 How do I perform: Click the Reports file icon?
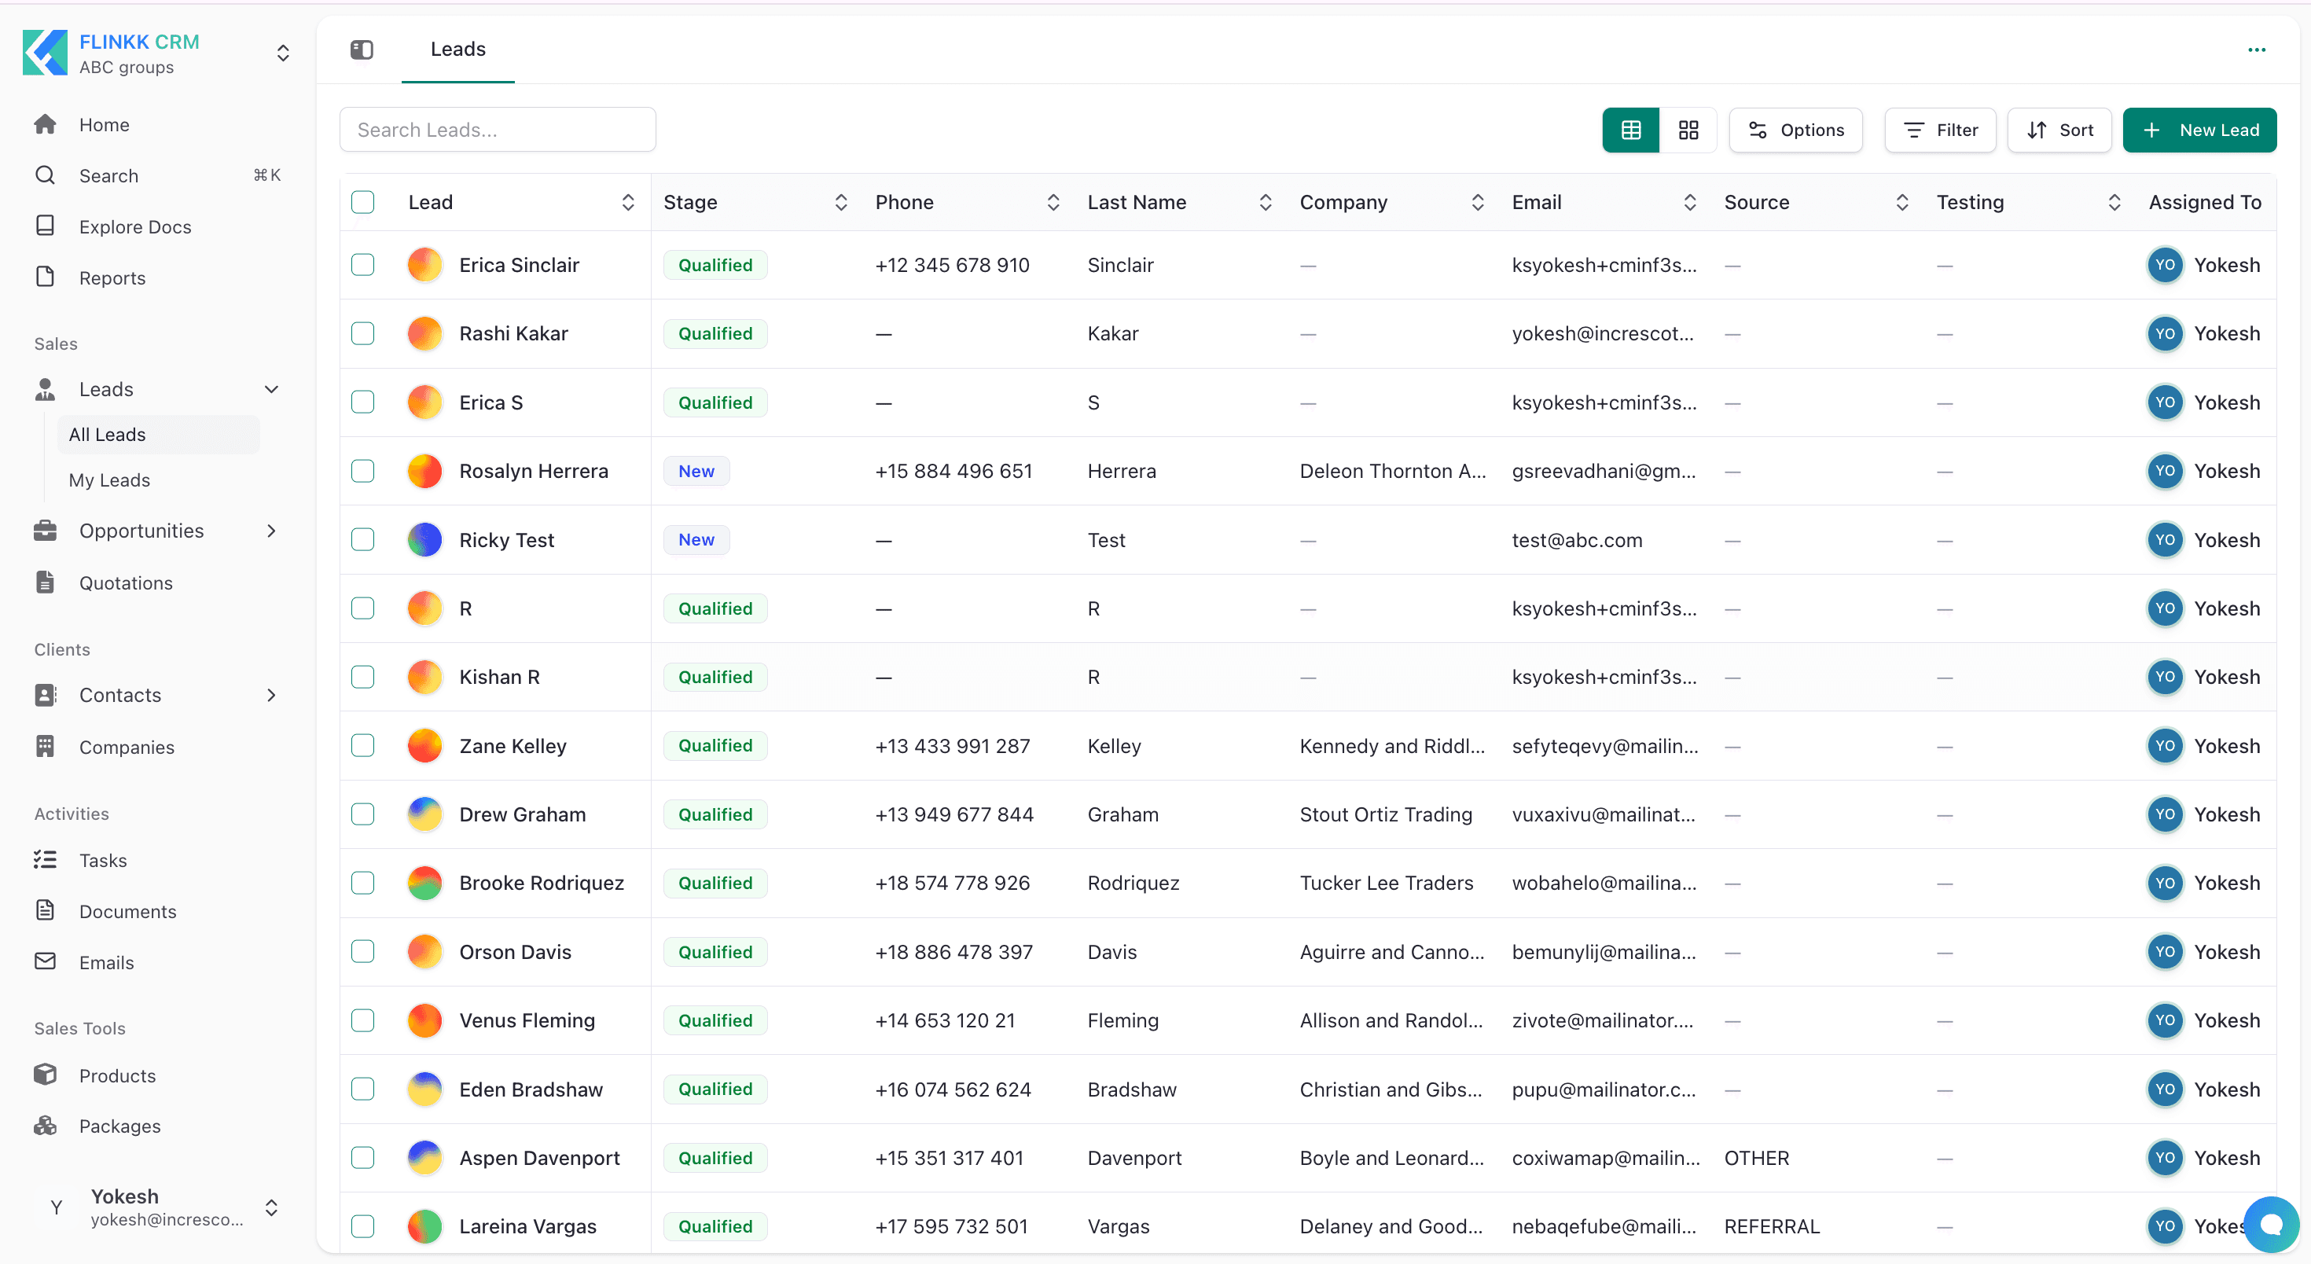[x=45, y=277]
